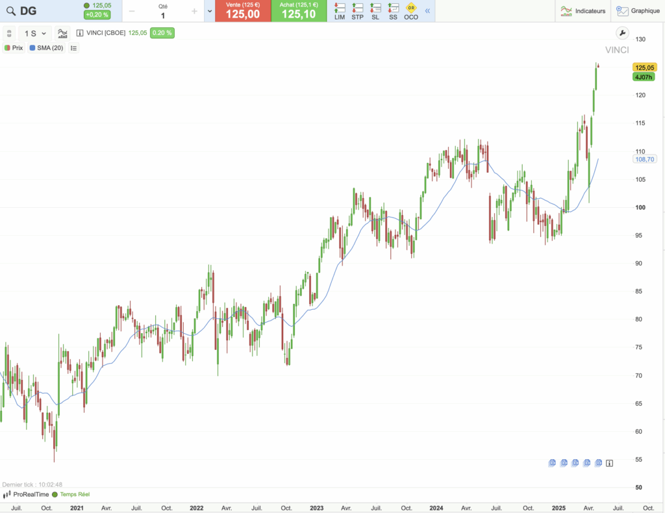The width and height of the screenshot is (665, 513).
Task: Expand the quantity options dropdown arrow
Action: click(210, 11)
